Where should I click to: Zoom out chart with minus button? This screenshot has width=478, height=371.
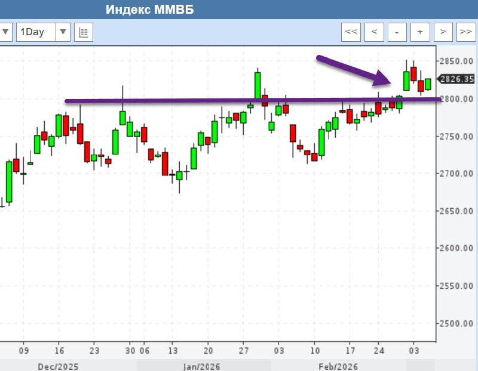tap(397, 32)
